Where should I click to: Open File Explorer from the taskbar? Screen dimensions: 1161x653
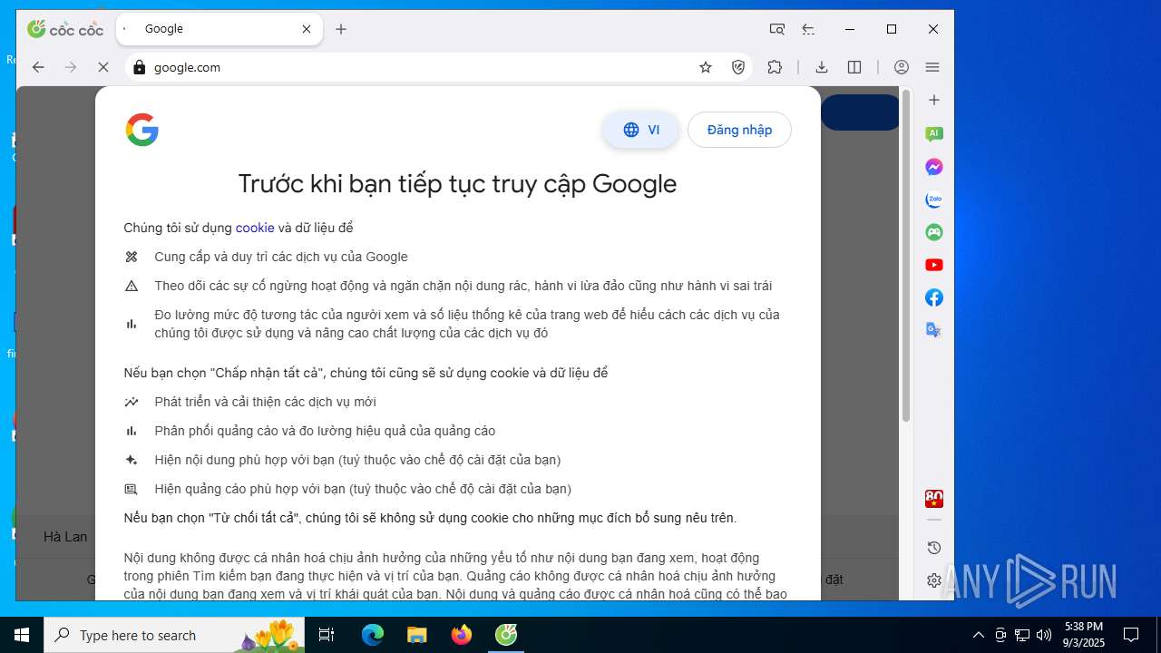[x=417, y=635]
